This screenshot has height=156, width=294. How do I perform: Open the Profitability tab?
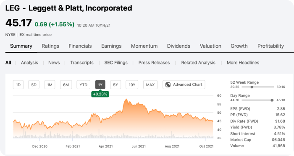270,46
